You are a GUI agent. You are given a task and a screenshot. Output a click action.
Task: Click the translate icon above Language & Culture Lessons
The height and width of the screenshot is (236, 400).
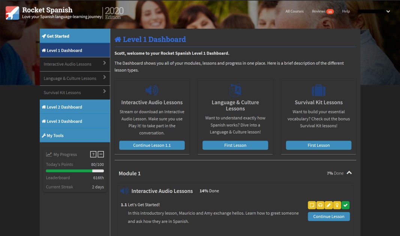(235, 90)
